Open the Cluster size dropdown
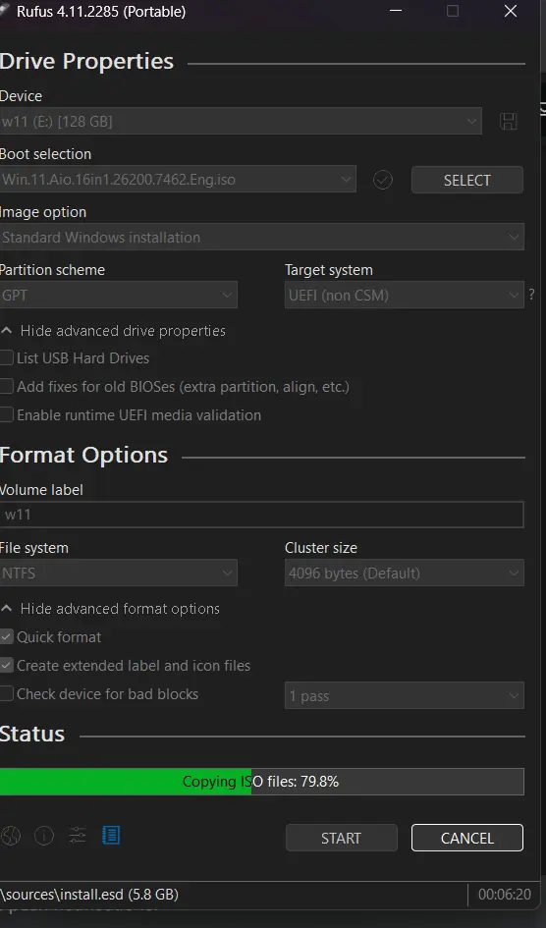The image size is (546, 928). (x=404, y=573)
